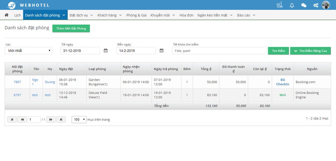Open the chat messages icon
The height and width of the screenshot is (161, 336).
click(x=304, y=5)
